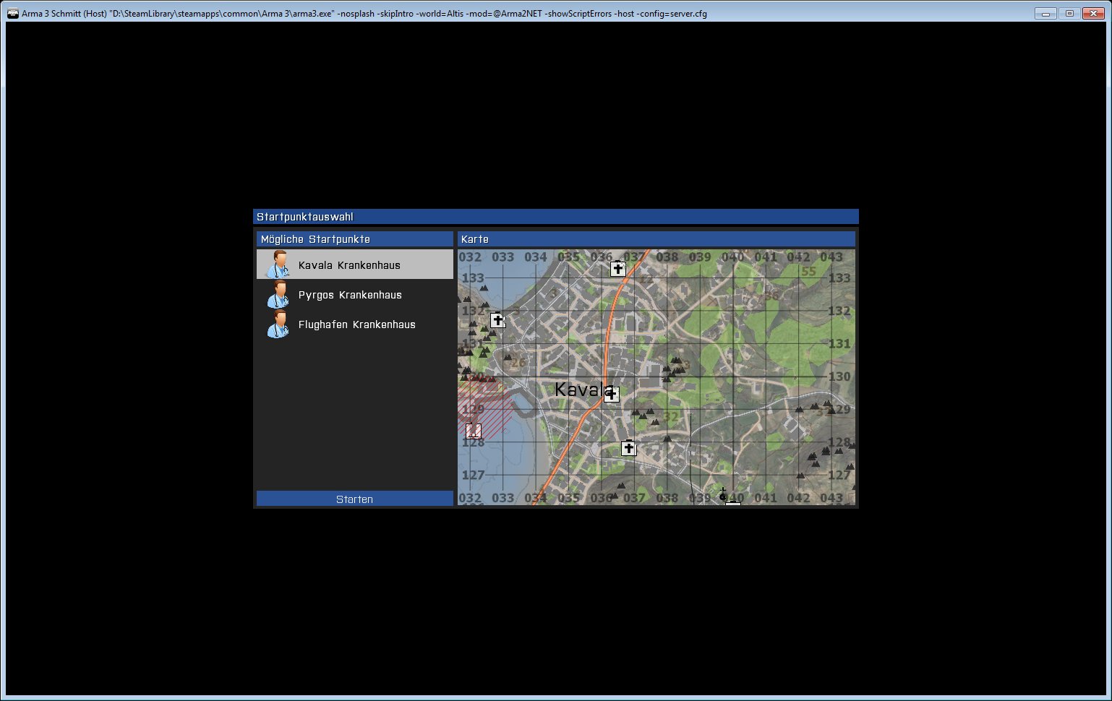Click hospital cross marker at top near grid 037
Image resolution: width=1112 pixels, height=701 pixels.
point(617,269)
